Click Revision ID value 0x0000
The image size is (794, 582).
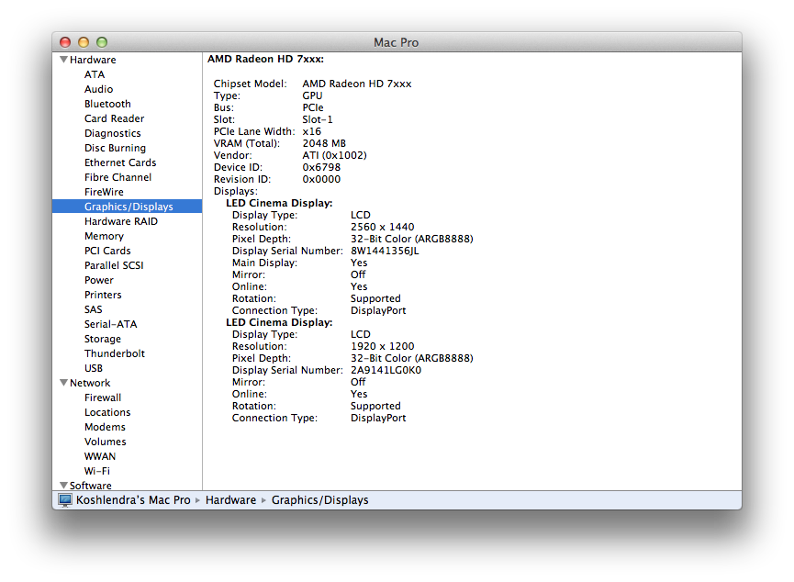(321, 179)
